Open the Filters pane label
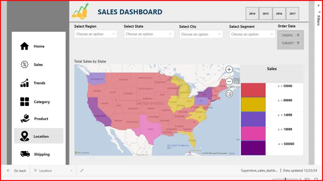323x181 pixels. (319, 20)
